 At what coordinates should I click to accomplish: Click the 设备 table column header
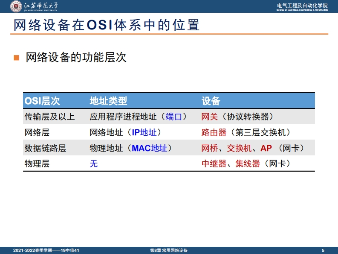click(211, 101)
